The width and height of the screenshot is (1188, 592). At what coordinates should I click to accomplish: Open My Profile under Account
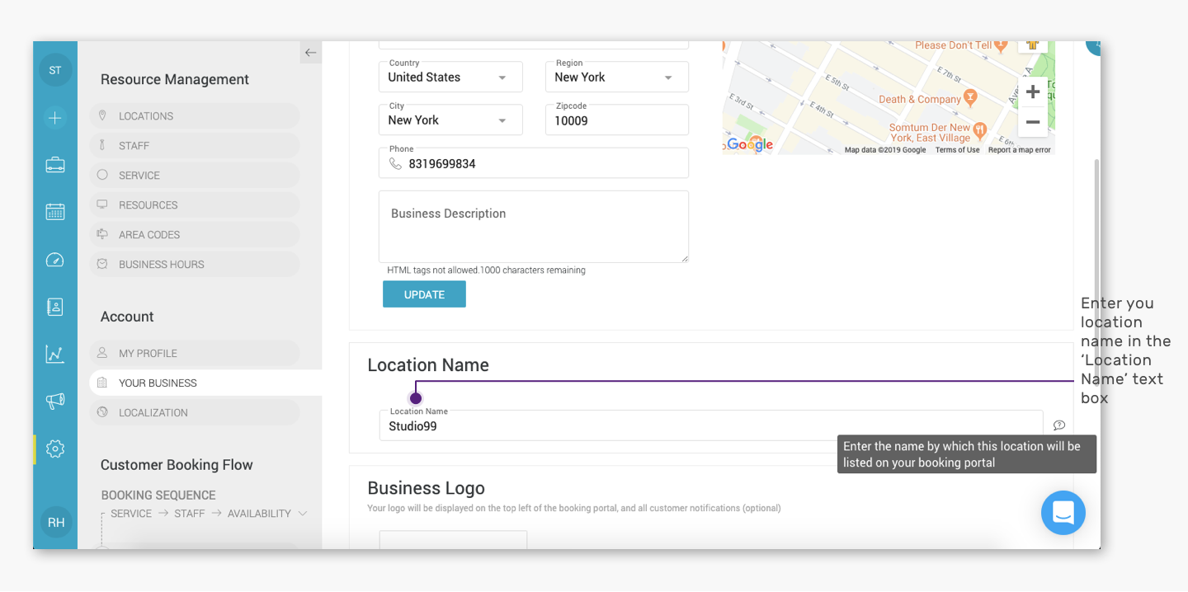pyautogui.click(x=195, y=354)
